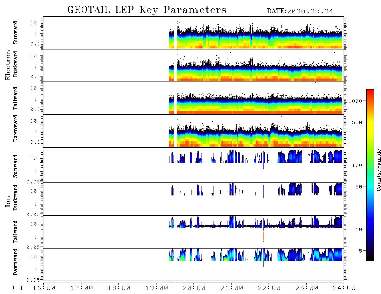Click the Ion Sunward axis label
The height and width of the screenshot is (294, 381).
coord(15,166)
